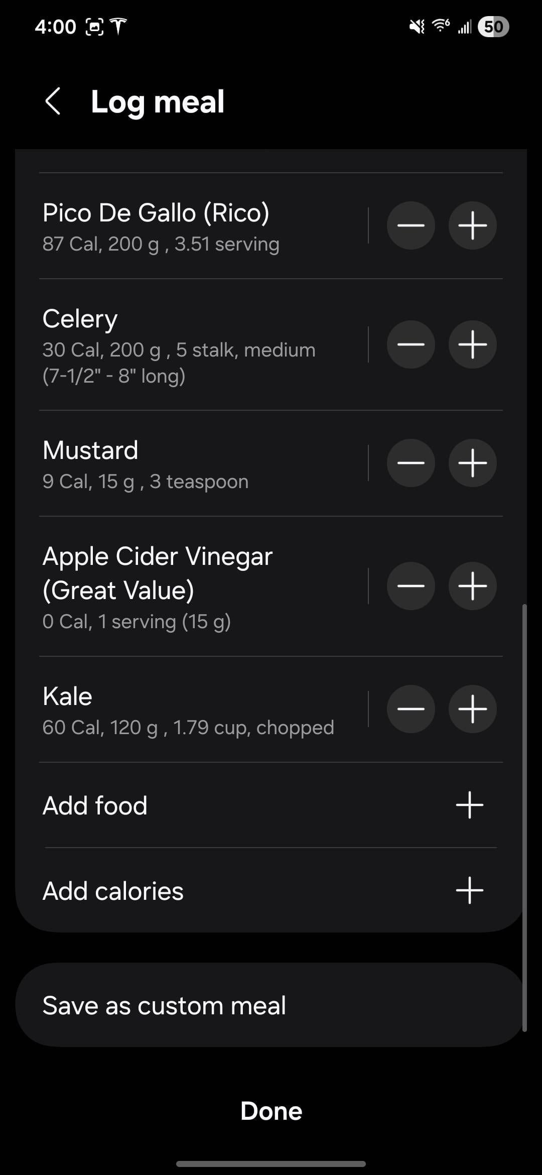Decrease Kale chopped cup amount

(x=411, y=709)
